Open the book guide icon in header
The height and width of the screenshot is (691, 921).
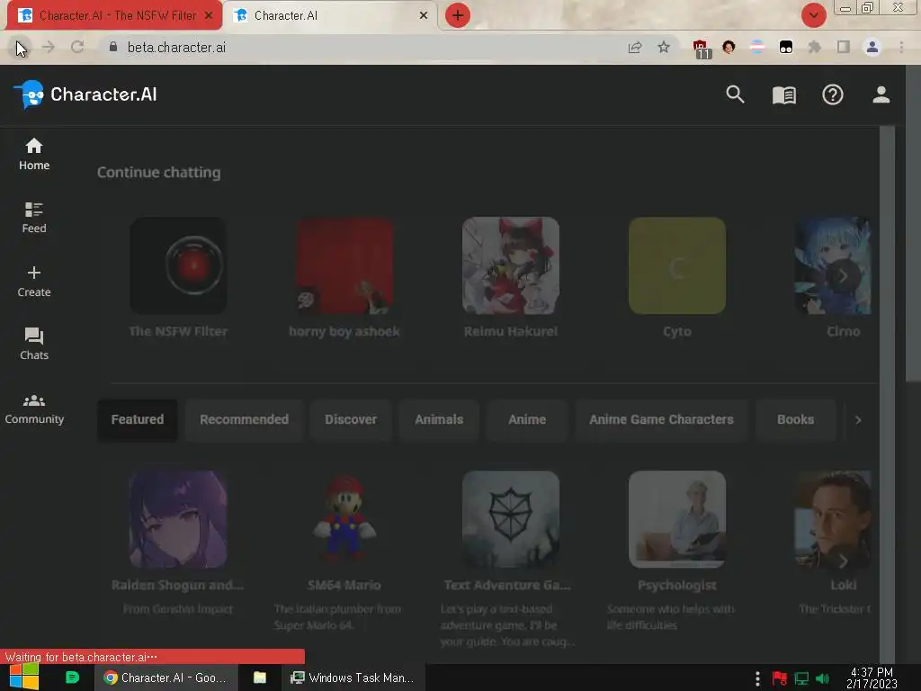point(783,94)
